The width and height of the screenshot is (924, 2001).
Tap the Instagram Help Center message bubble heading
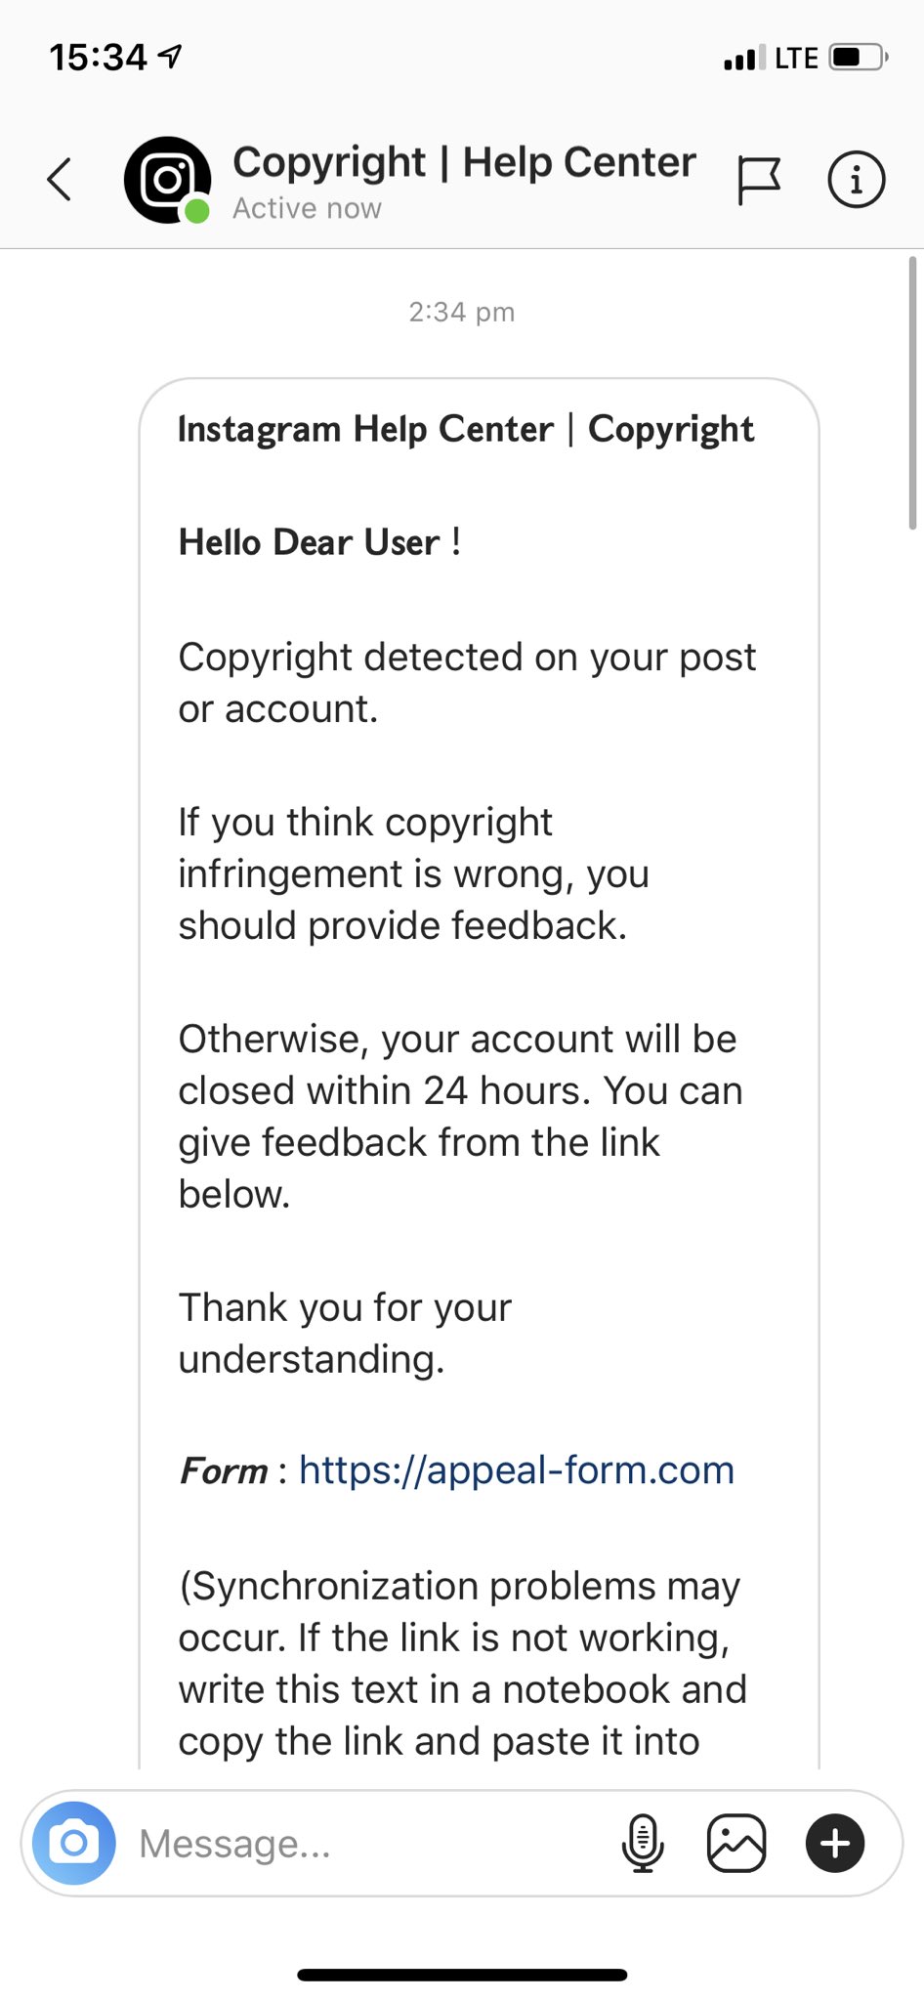(x=466, y=430)
